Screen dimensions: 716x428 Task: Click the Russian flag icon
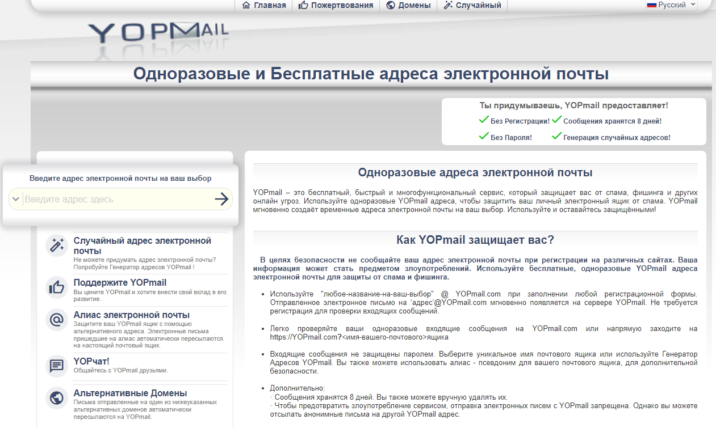coord(652,5)
